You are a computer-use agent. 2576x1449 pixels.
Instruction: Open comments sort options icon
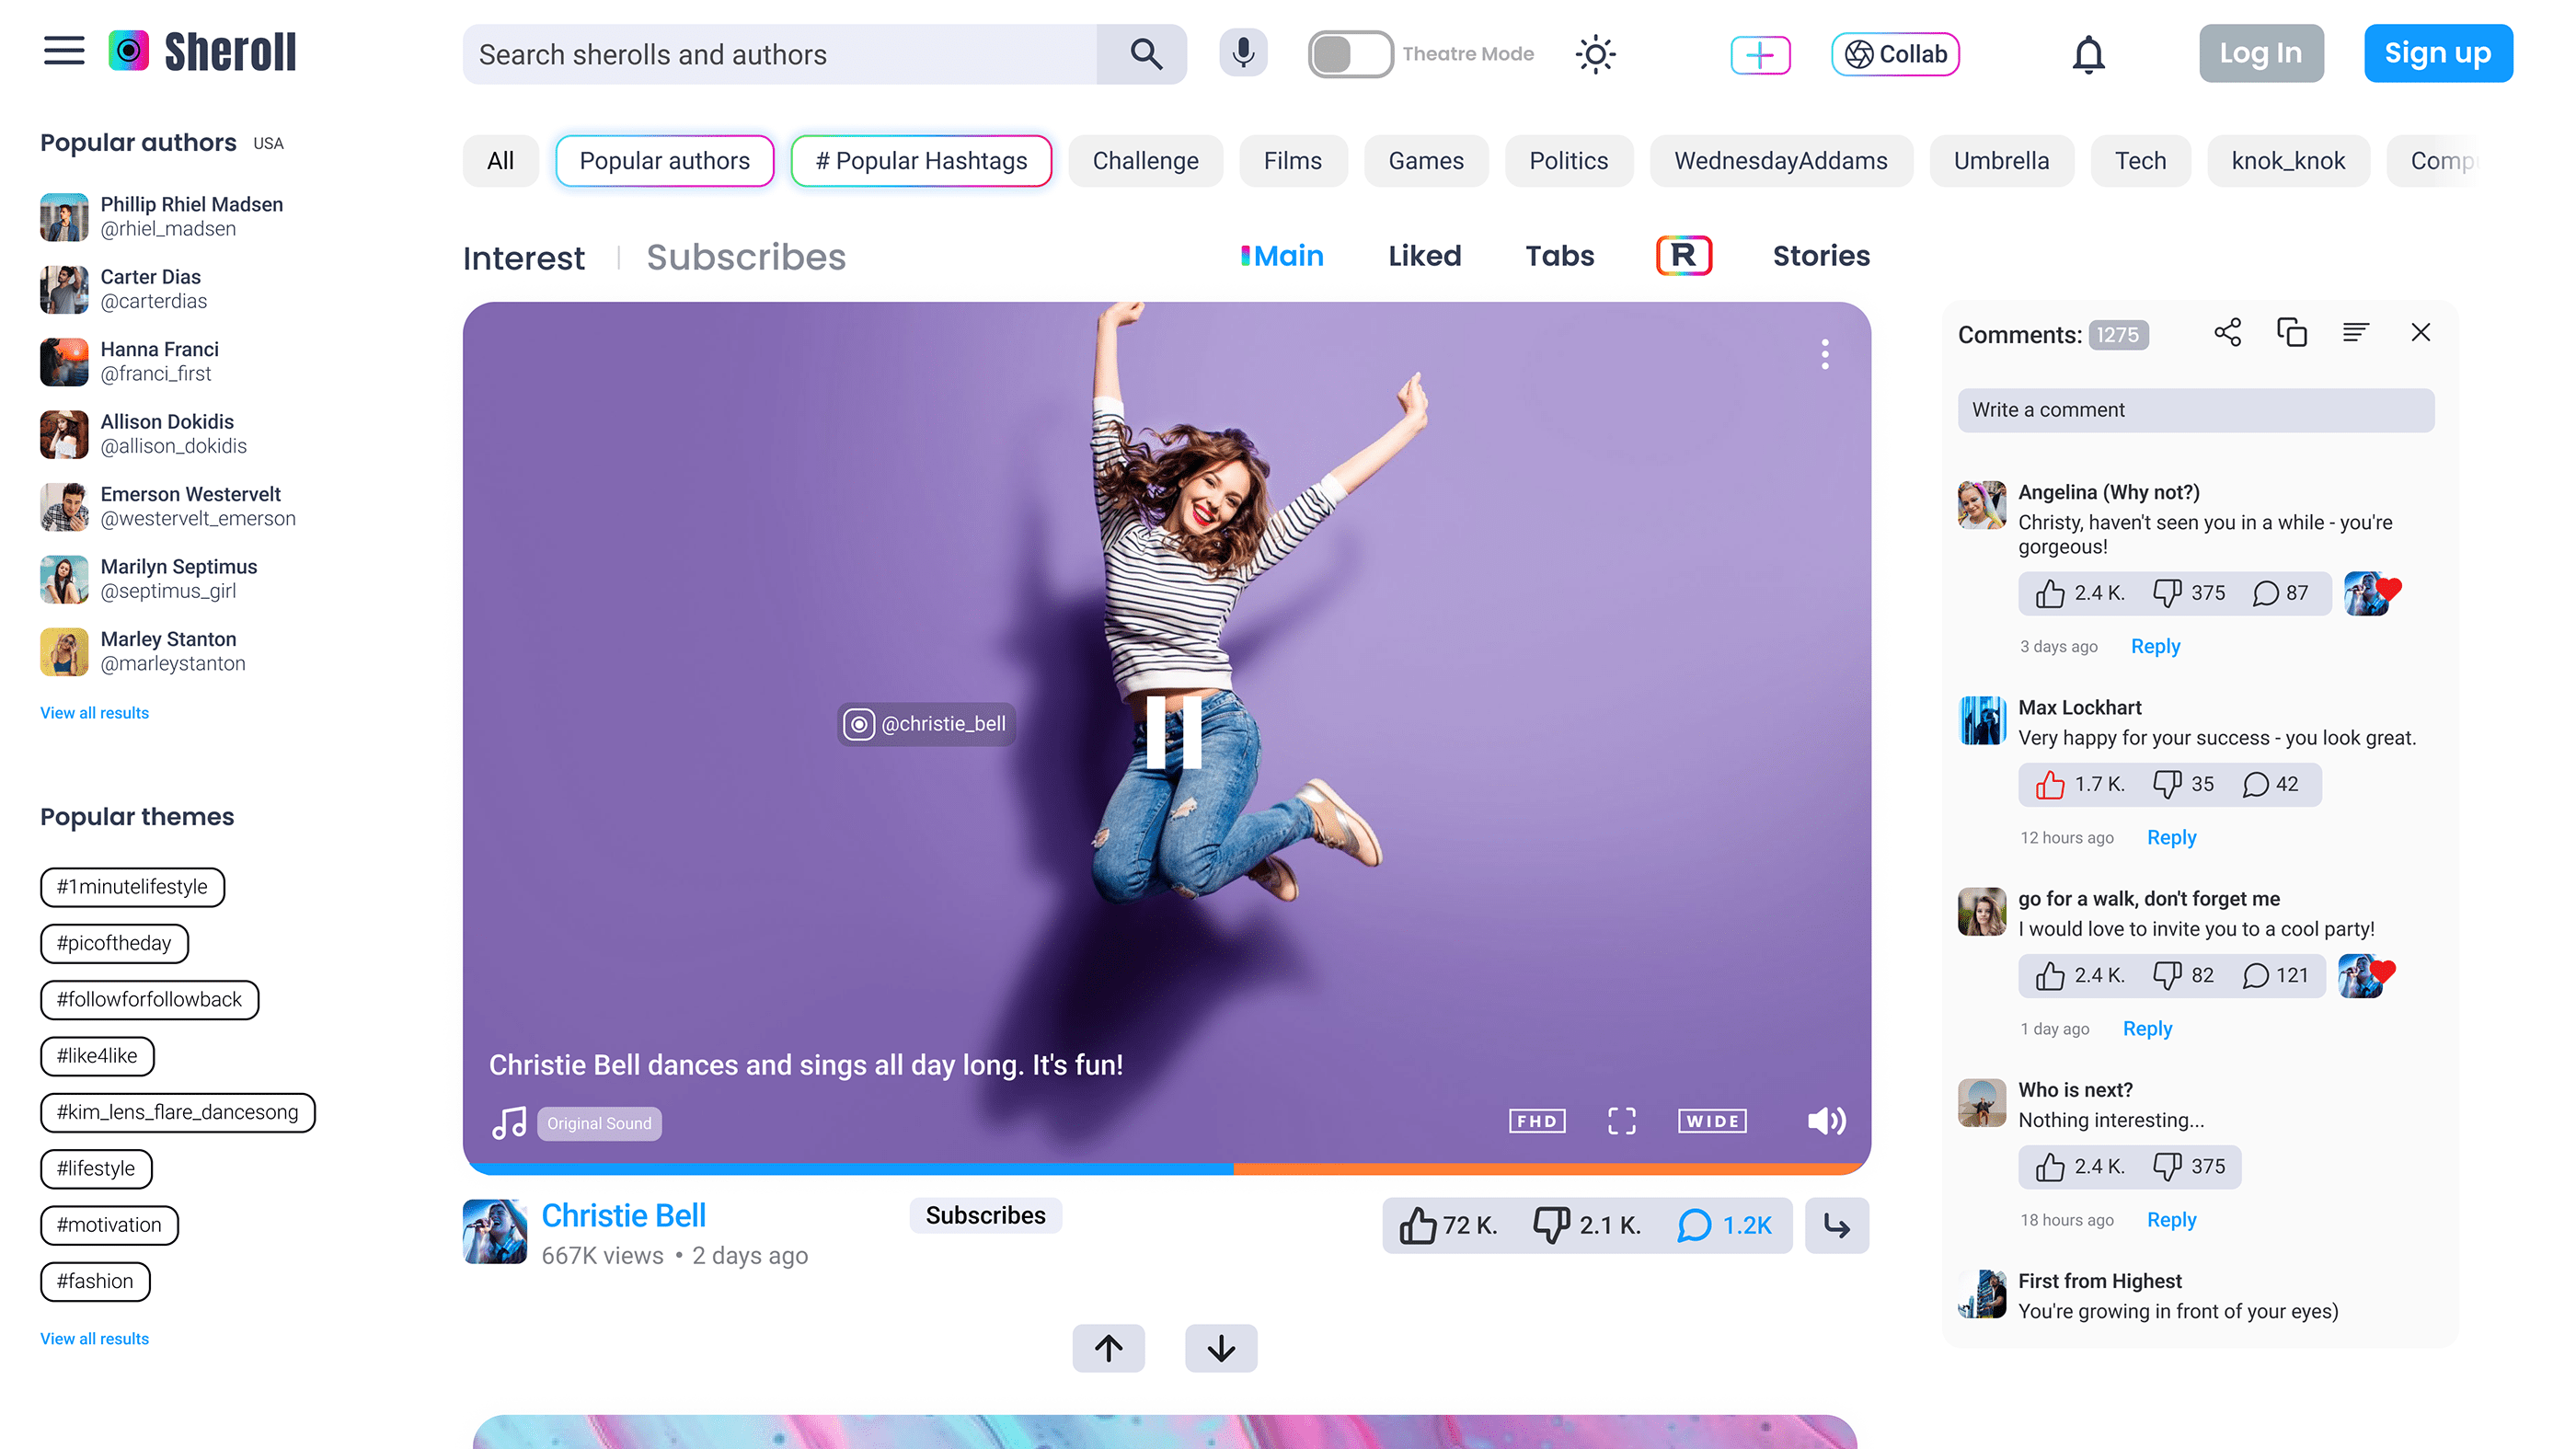click(2355, 333)
